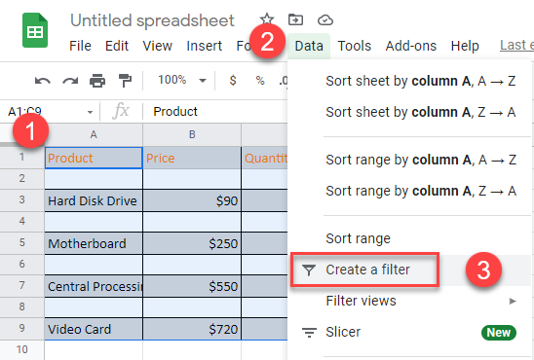Check the cloud save status icon
The width and height of the screenshot is (534, 360).
[x=325, y=20]
